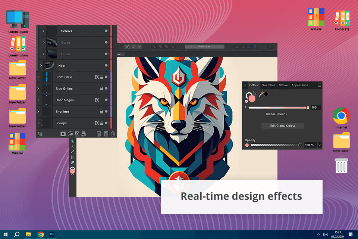The image size is (358, 239).
Task: Swap fill and stroke arrows in Colour panel
Action: coord(255,93)
